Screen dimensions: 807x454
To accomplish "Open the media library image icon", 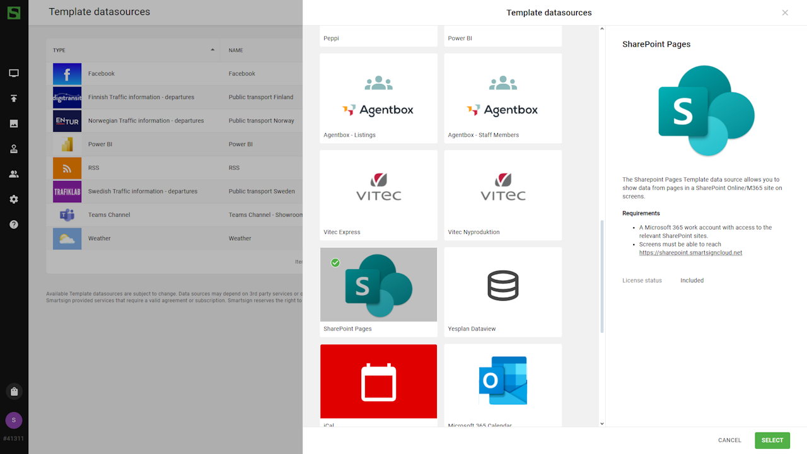I will pyautogui.click(x=14, y=124).
